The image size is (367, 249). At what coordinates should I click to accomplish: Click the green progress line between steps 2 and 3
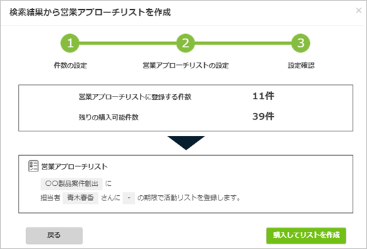coord(243,43)
